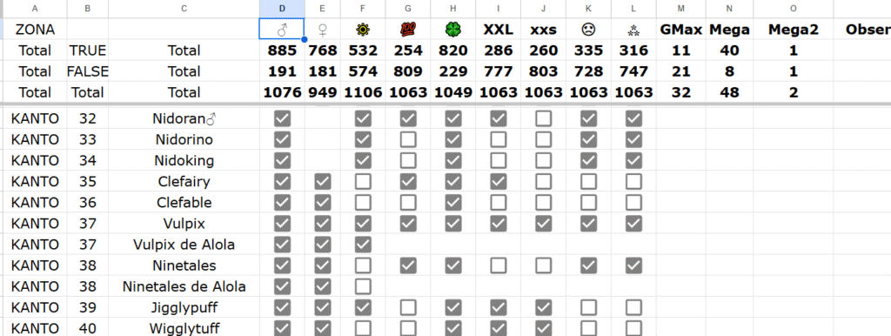Check the xxs checkbox for Nidoran♂
891x336 pixels.
click(543, 119)
